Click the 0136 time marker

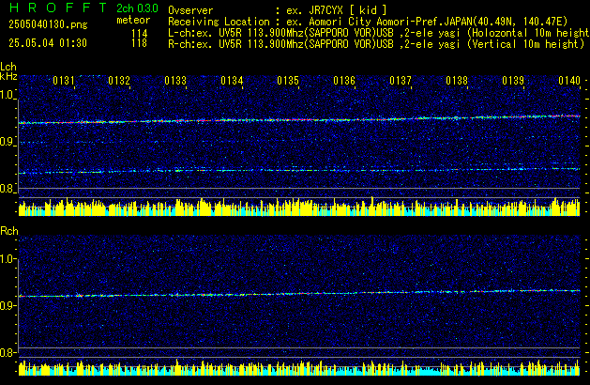(344, 81)
